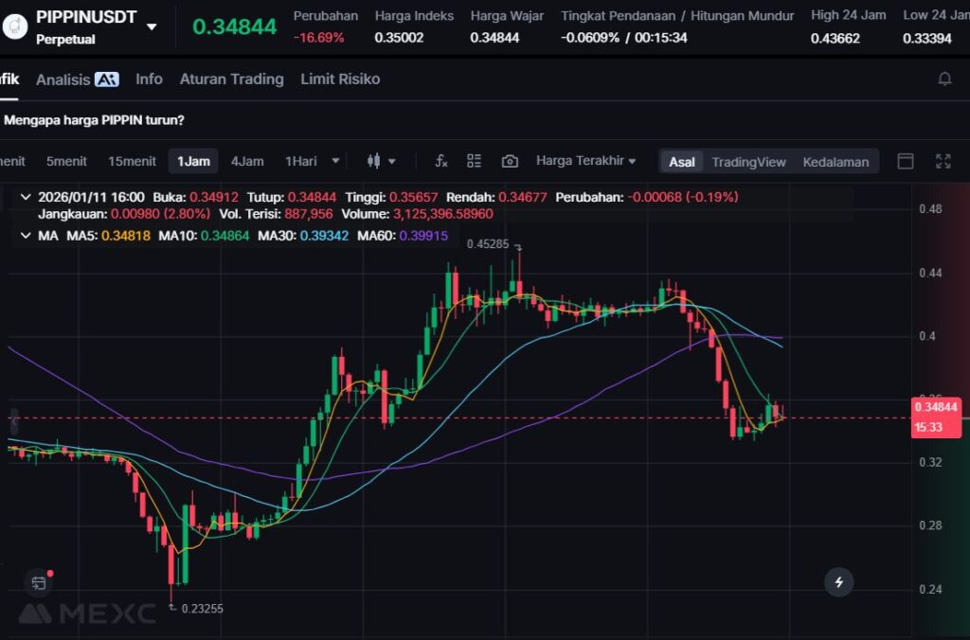
Task: Click the chart layout grid icon
Action: coord(475,161)
